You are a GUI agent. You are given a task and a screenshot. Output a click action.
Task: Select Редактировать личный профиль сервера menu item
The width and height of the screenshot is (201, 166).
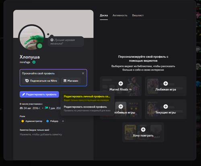[87, 98]
